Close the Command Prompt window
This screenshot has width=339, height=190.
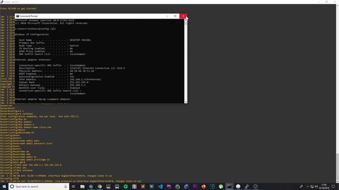(183, 16)
